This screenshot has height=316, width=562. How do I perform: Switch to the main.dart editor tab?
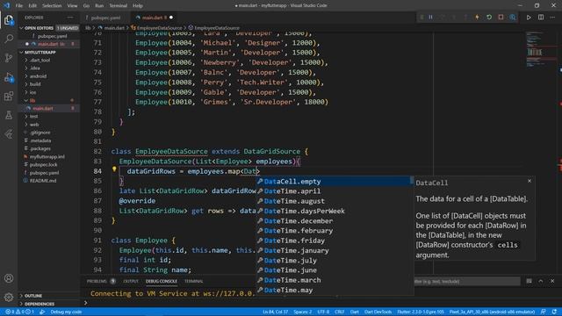[155, 18]
